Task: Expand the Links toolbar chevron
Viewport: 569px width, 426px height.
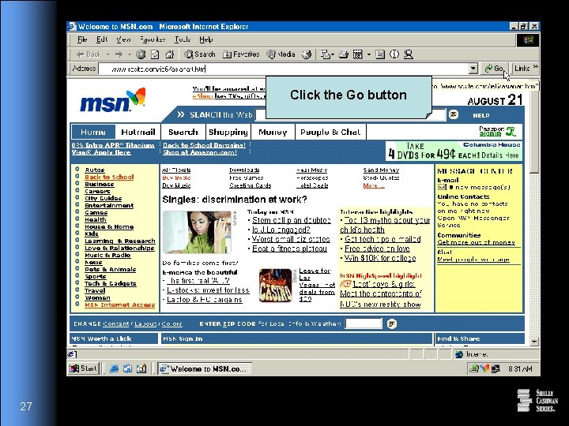Action: [x=536, y=67]
